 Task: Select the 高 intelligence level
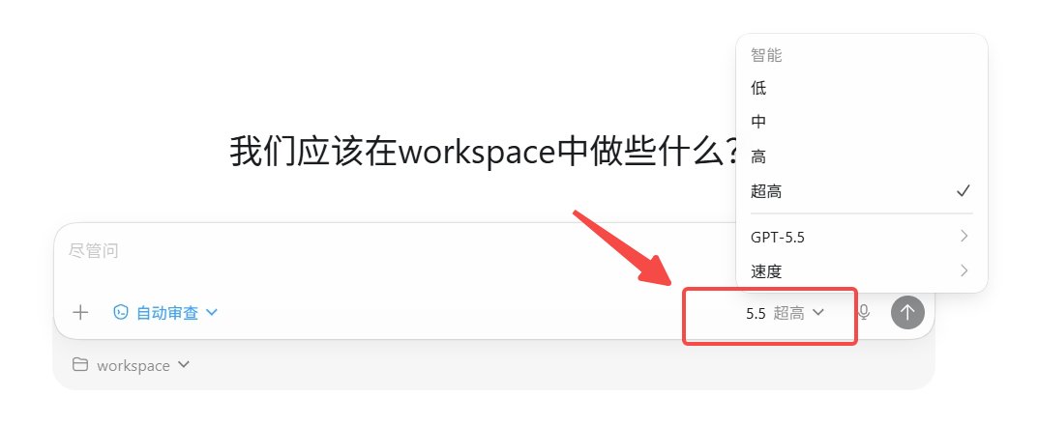pyautogui.click(x=861, y=156)
